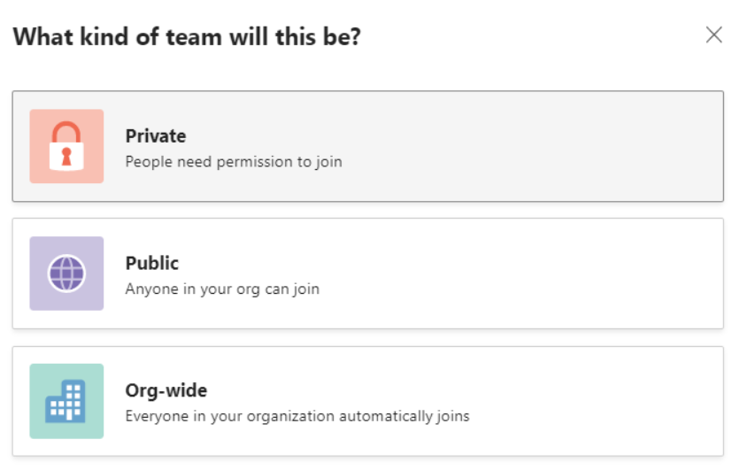Select the Org-wide team option card
Image resolution: width=740 pixels, height=470 pixels.
point(367,401)
